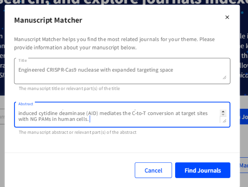Click the partially hidden link at bottom right
Image resolution: width=248 pixels, height=187 pixels.
[x=244, y=166]
